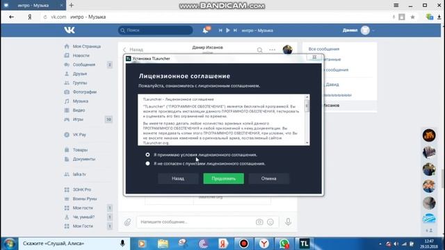Click the license text scrollbar down arrow

click(307, 143)
